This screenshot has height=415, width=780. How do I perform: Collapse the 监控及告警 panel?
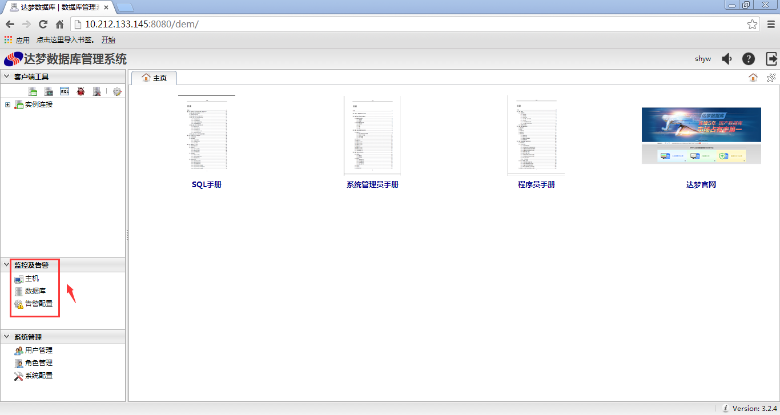click(7, 265)
